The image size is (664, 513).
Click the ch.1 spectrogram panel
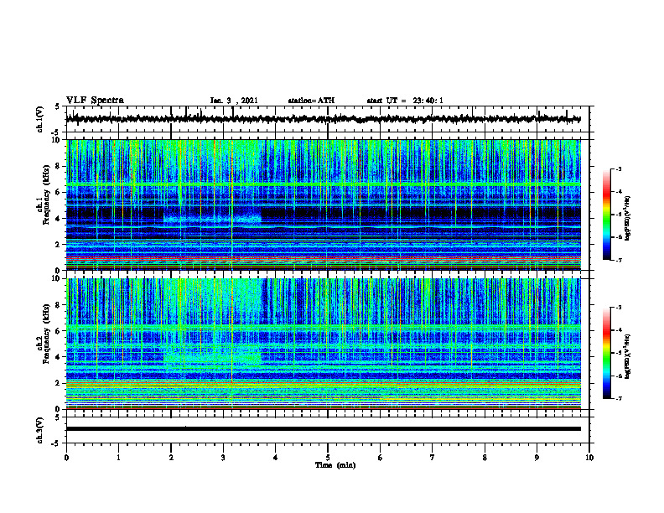(x=328, y=205)
